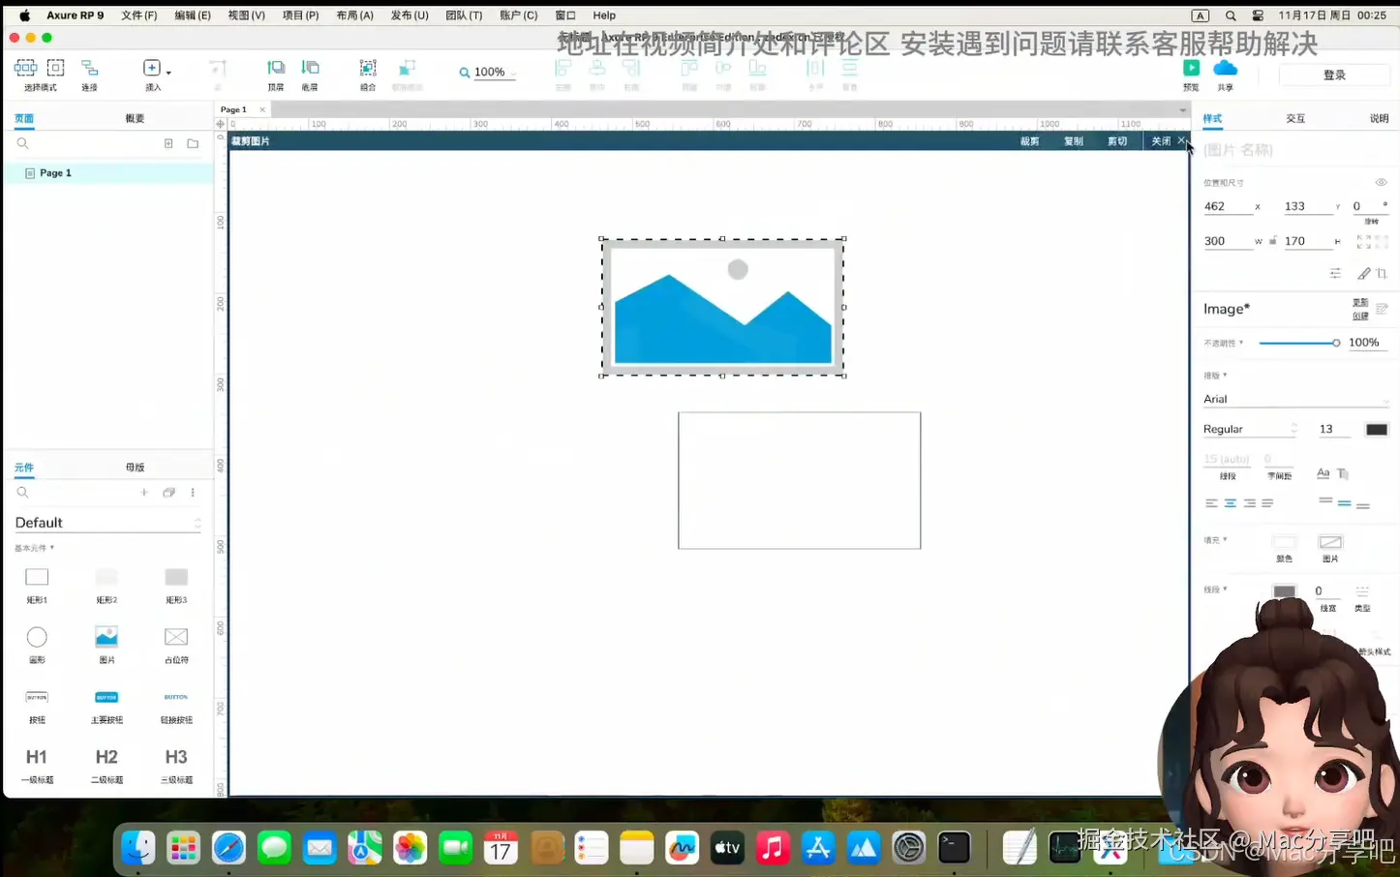Align text right in style panel
This screenshot has width=1400, height=877.
1249,503
